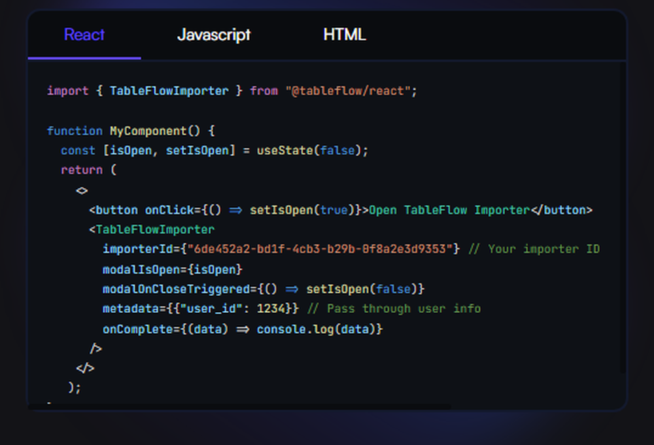Screen dimensions: 654x445
Task: Click the horizontal scrollbar under the code
Action: coord(239,406)
